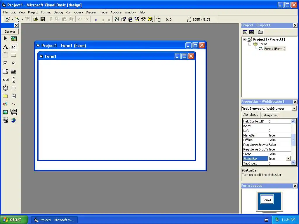Open the File menu
Image resolution: width=299 pixels, height=224 pixels.
click(5, 12)
